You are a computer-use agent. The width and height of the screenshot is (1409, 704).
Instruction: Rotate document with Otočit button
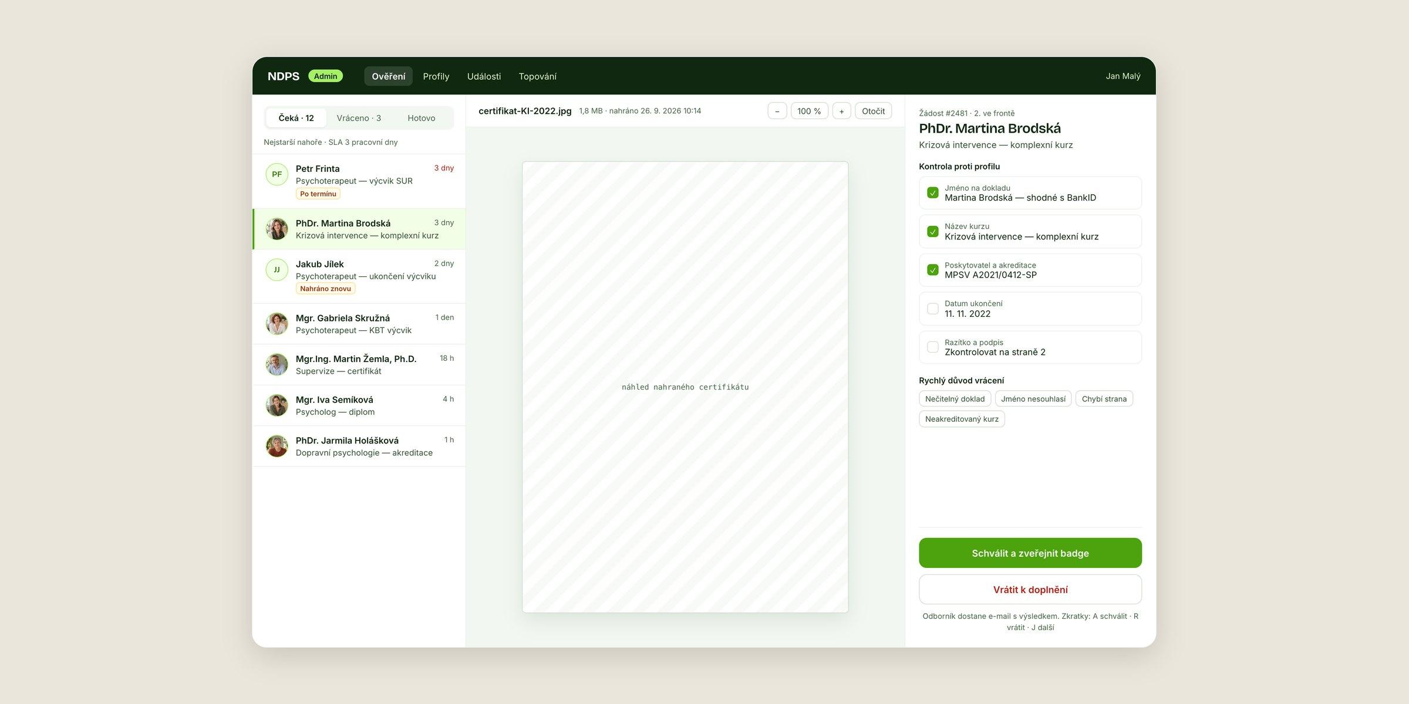pos(873,111)
